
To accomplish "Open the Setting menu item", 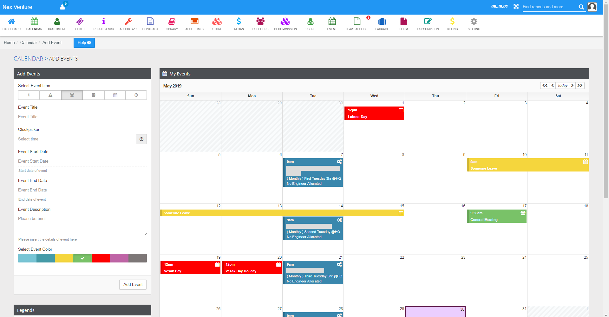I will pos(474,24).
